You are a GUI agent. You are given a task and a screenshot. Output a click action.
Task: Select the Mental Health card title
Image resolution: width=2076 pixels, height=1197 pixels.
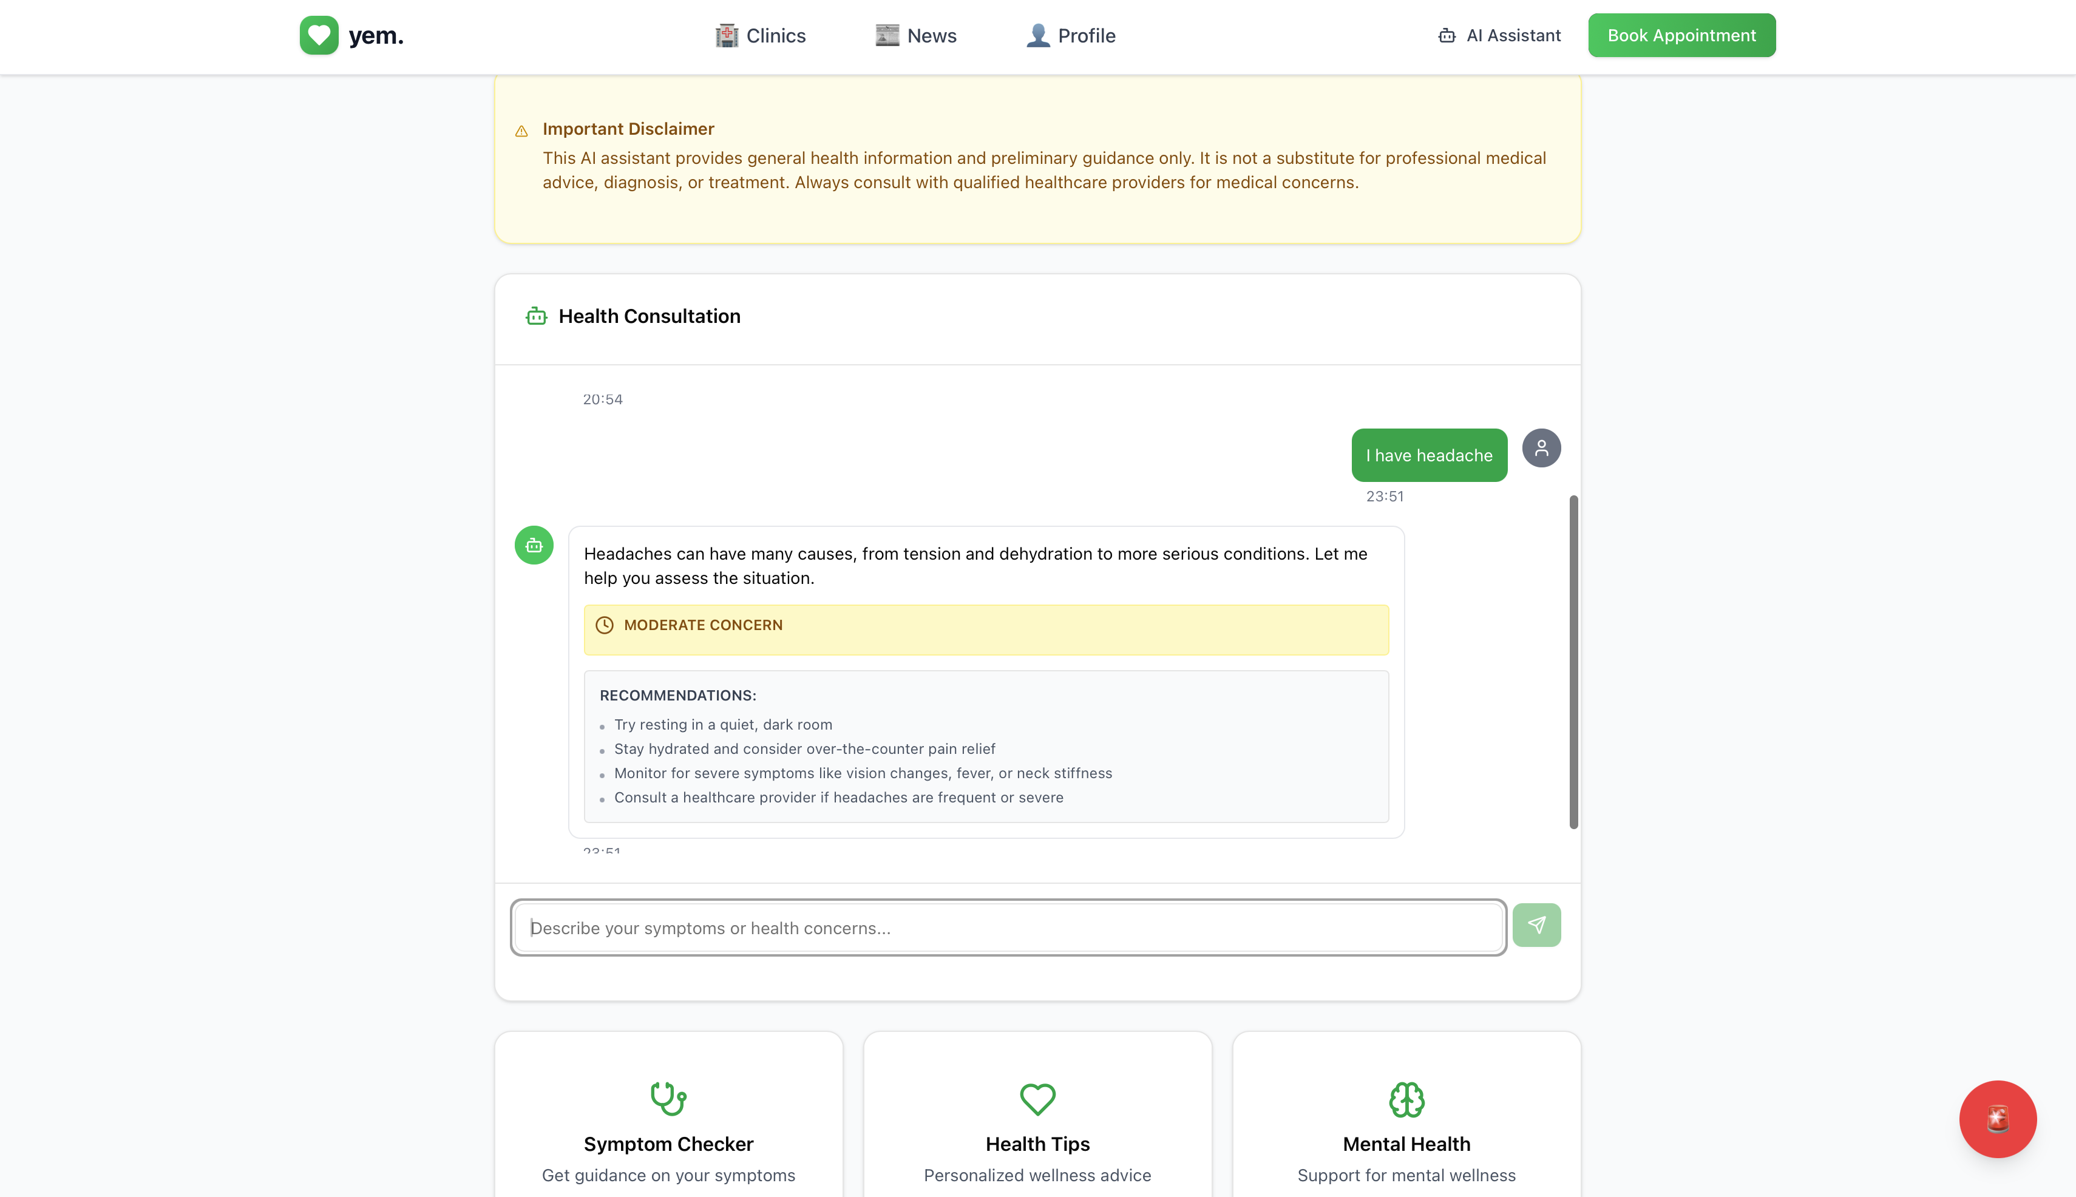(x=1406, y=1144)
